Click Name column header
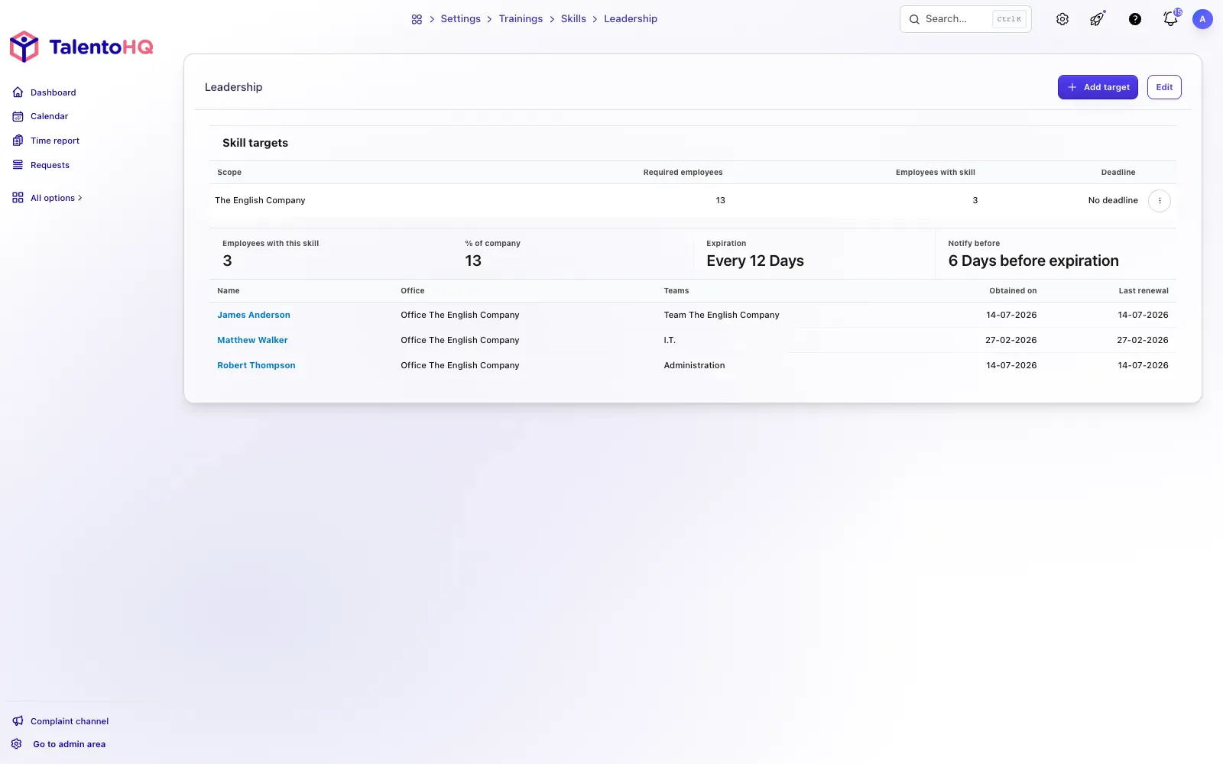The image size is (1223, 764). click(229, 290)
